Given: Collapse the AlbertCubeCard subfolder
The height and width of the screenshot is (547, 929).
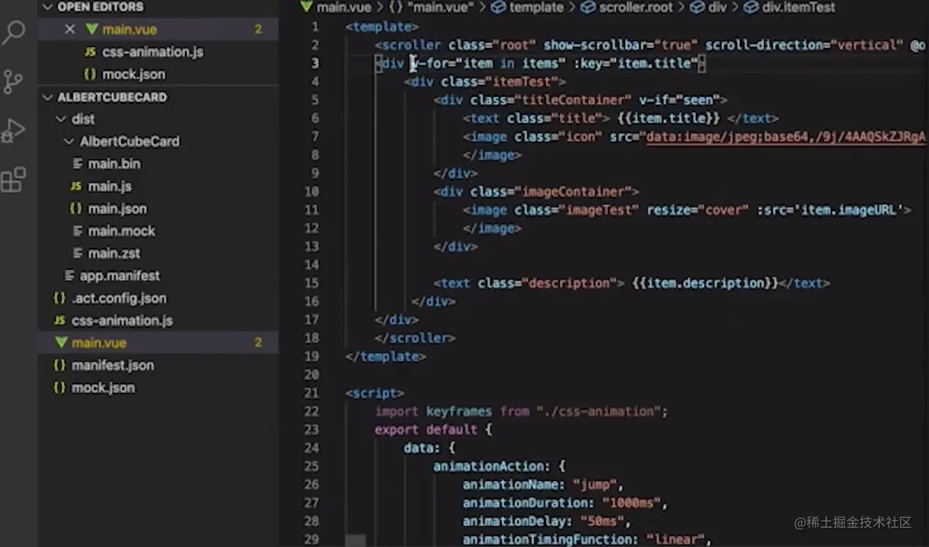Looking at the screenshot, I should 69,142.
